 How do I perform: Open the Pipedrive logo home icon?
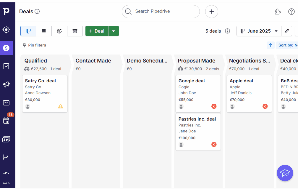point(6,11)
